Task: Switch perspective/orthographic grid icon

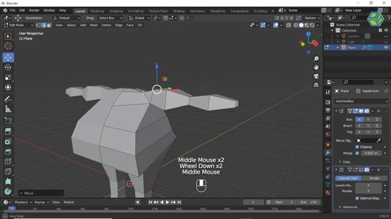Action: [316, 85]
